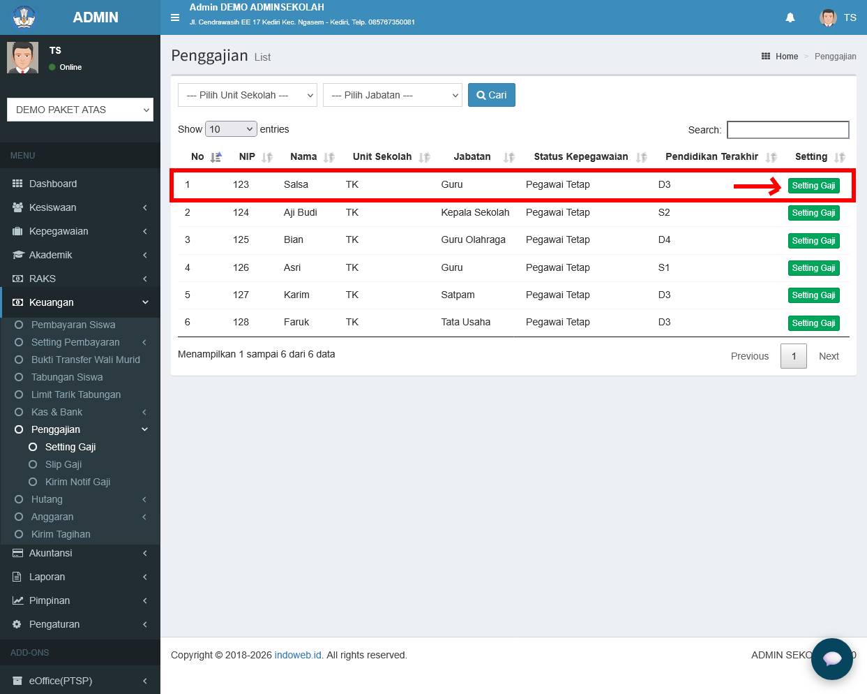Open Limit Tarik Tabungan item
The height and width of the screenshot is (694, 867).
point(76,394)
